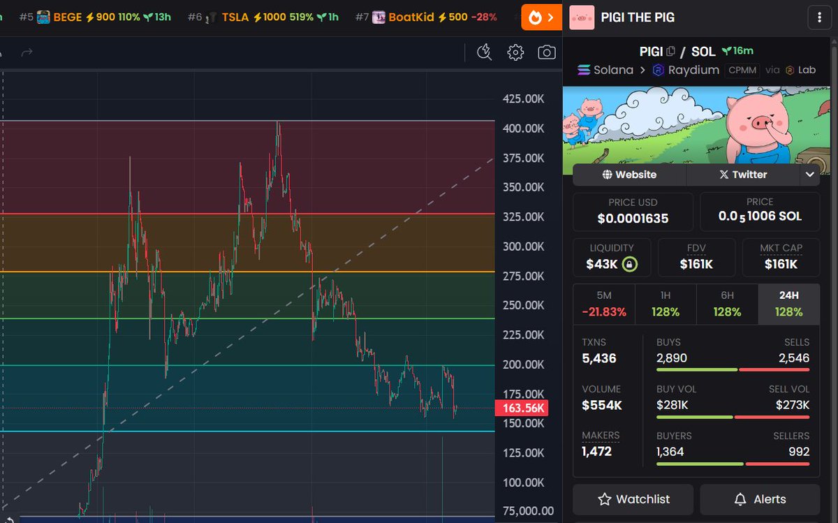
Task: Click the Solana chain logo
Action: tap(585, 70)
